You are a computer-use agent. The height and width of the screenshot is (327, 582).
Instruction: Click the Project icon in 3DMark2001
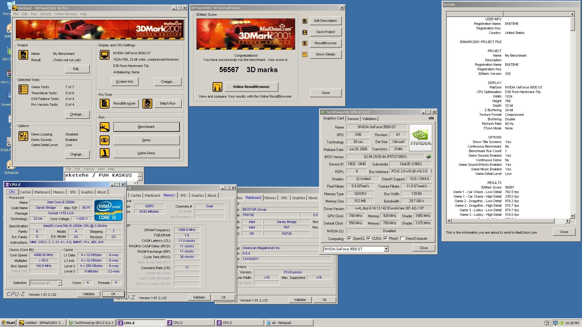23,55
